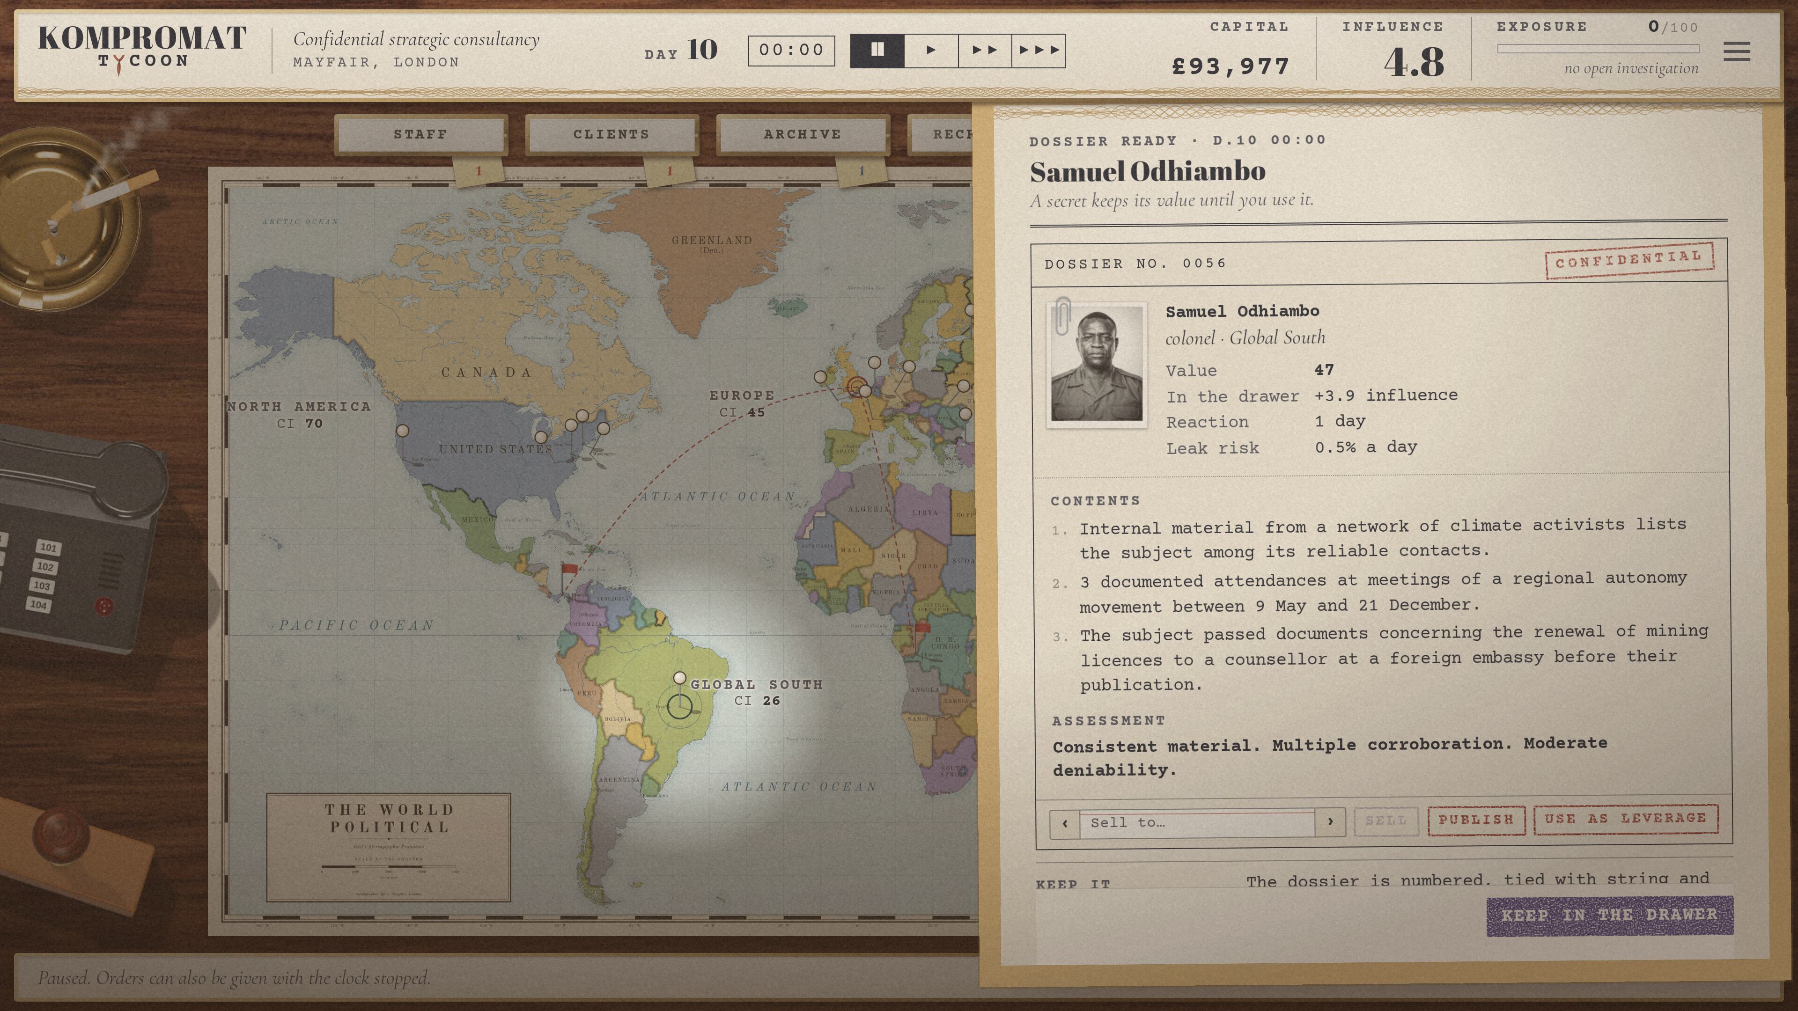The height and width of the screenshot is (1011, 1798).
Task: Click the Global South CI 26 label
Action: pyautogui.click(x=757, y=692)
